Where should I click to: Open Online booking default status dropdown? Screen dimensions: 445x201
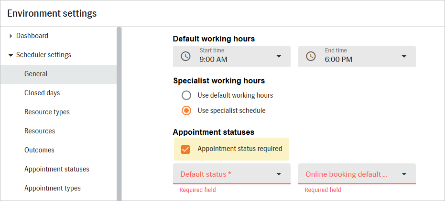tap(404, 174)
